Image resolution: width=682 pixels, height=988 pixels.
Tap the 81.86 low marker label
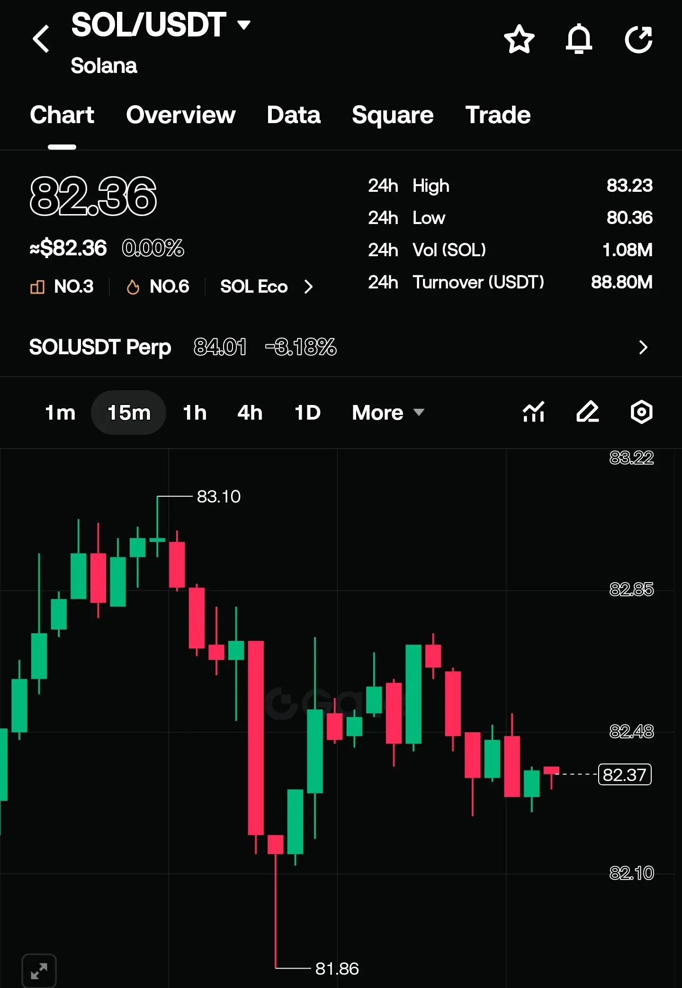337,969
